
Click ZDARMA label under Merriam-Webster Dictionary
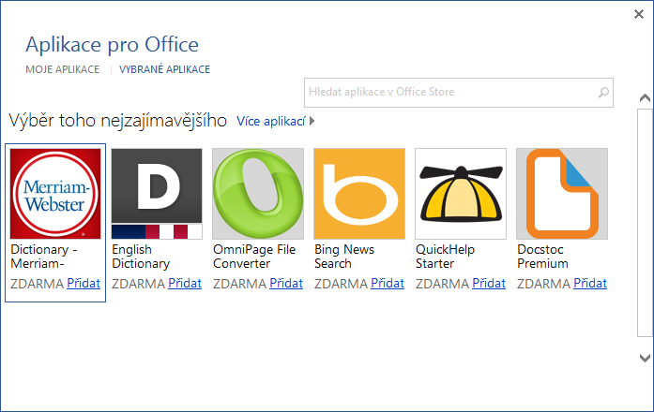(38, 284)
